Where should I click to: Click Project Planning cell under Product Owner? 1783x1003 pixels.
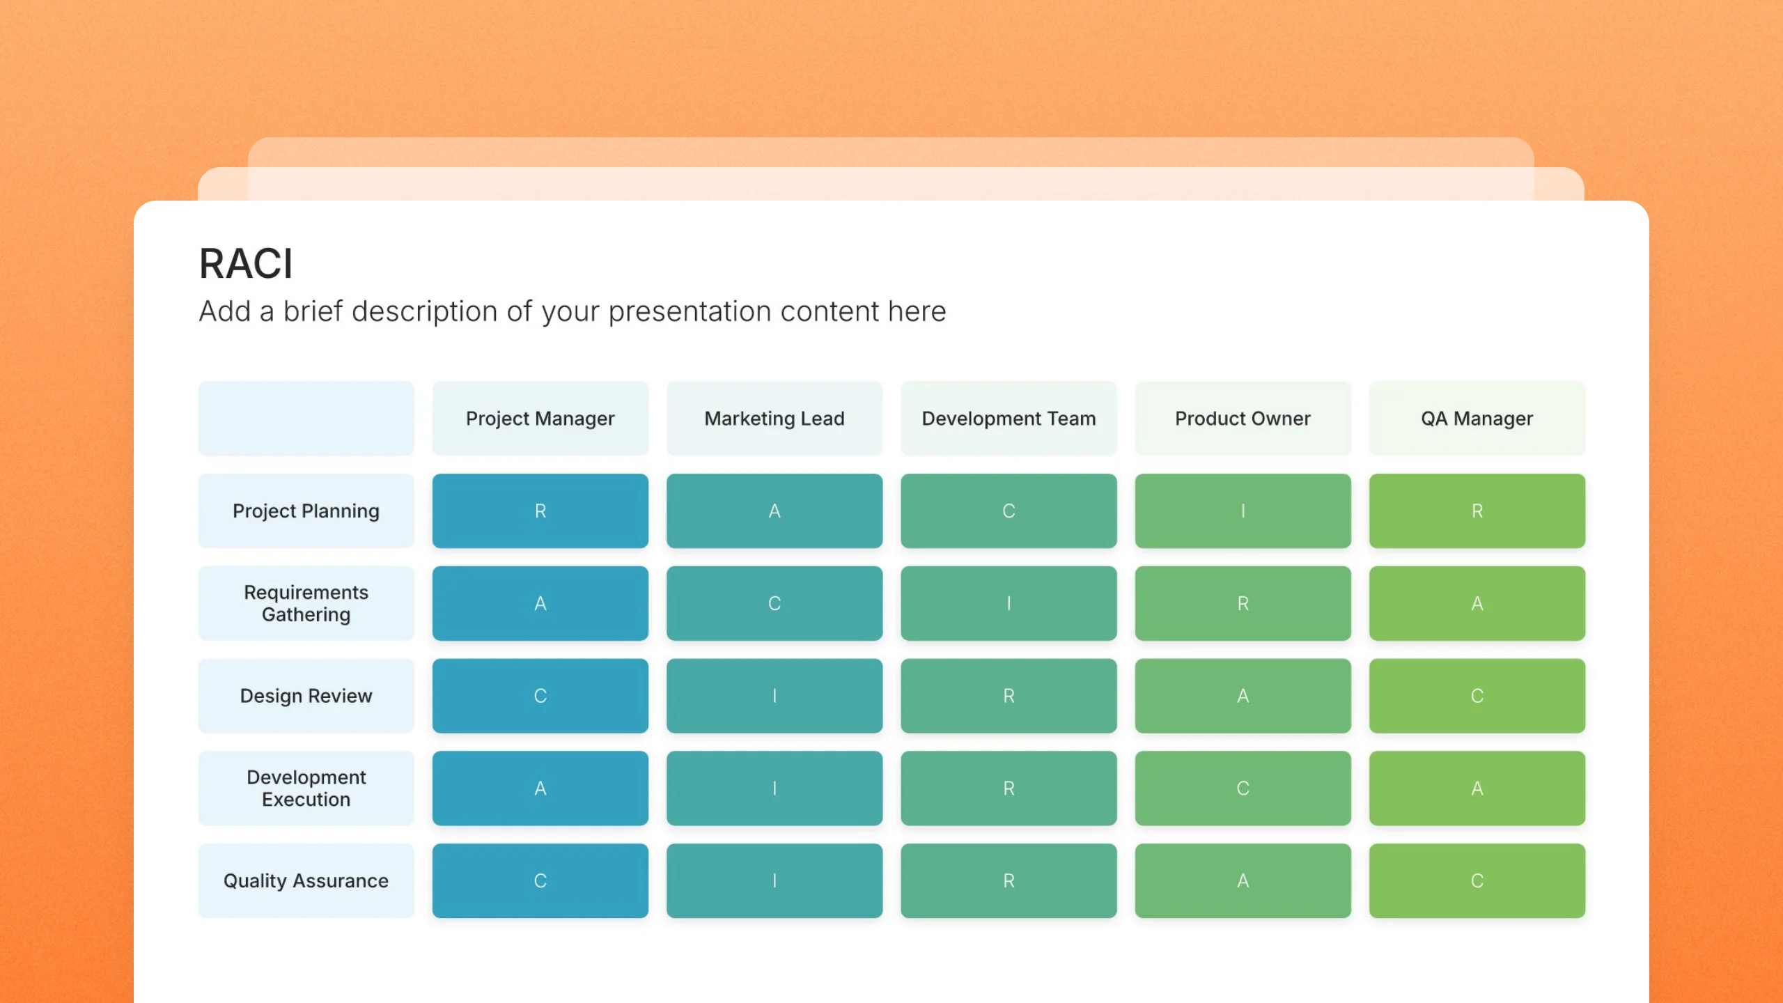coord(1243,511)
